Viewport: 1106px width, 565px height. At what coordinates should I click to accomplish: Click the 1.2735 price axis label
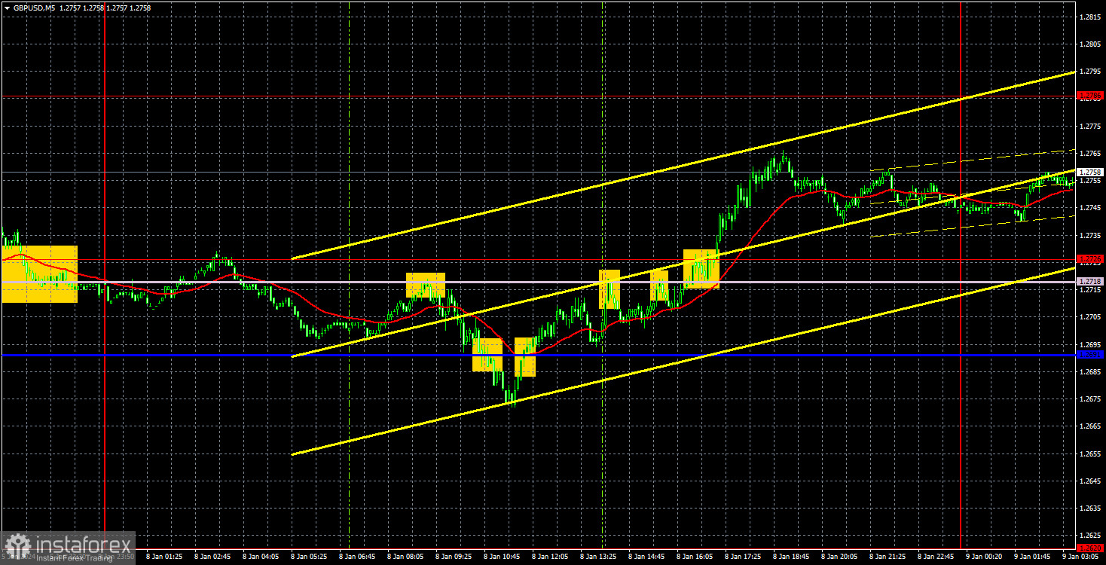point(1090,236)
